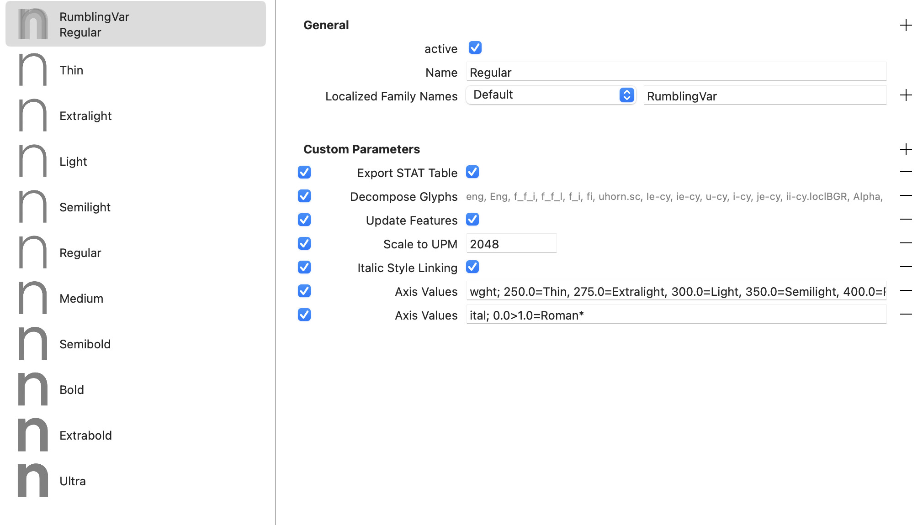Uncheck the Scale to UPM enable checkbox

(304, 243)
